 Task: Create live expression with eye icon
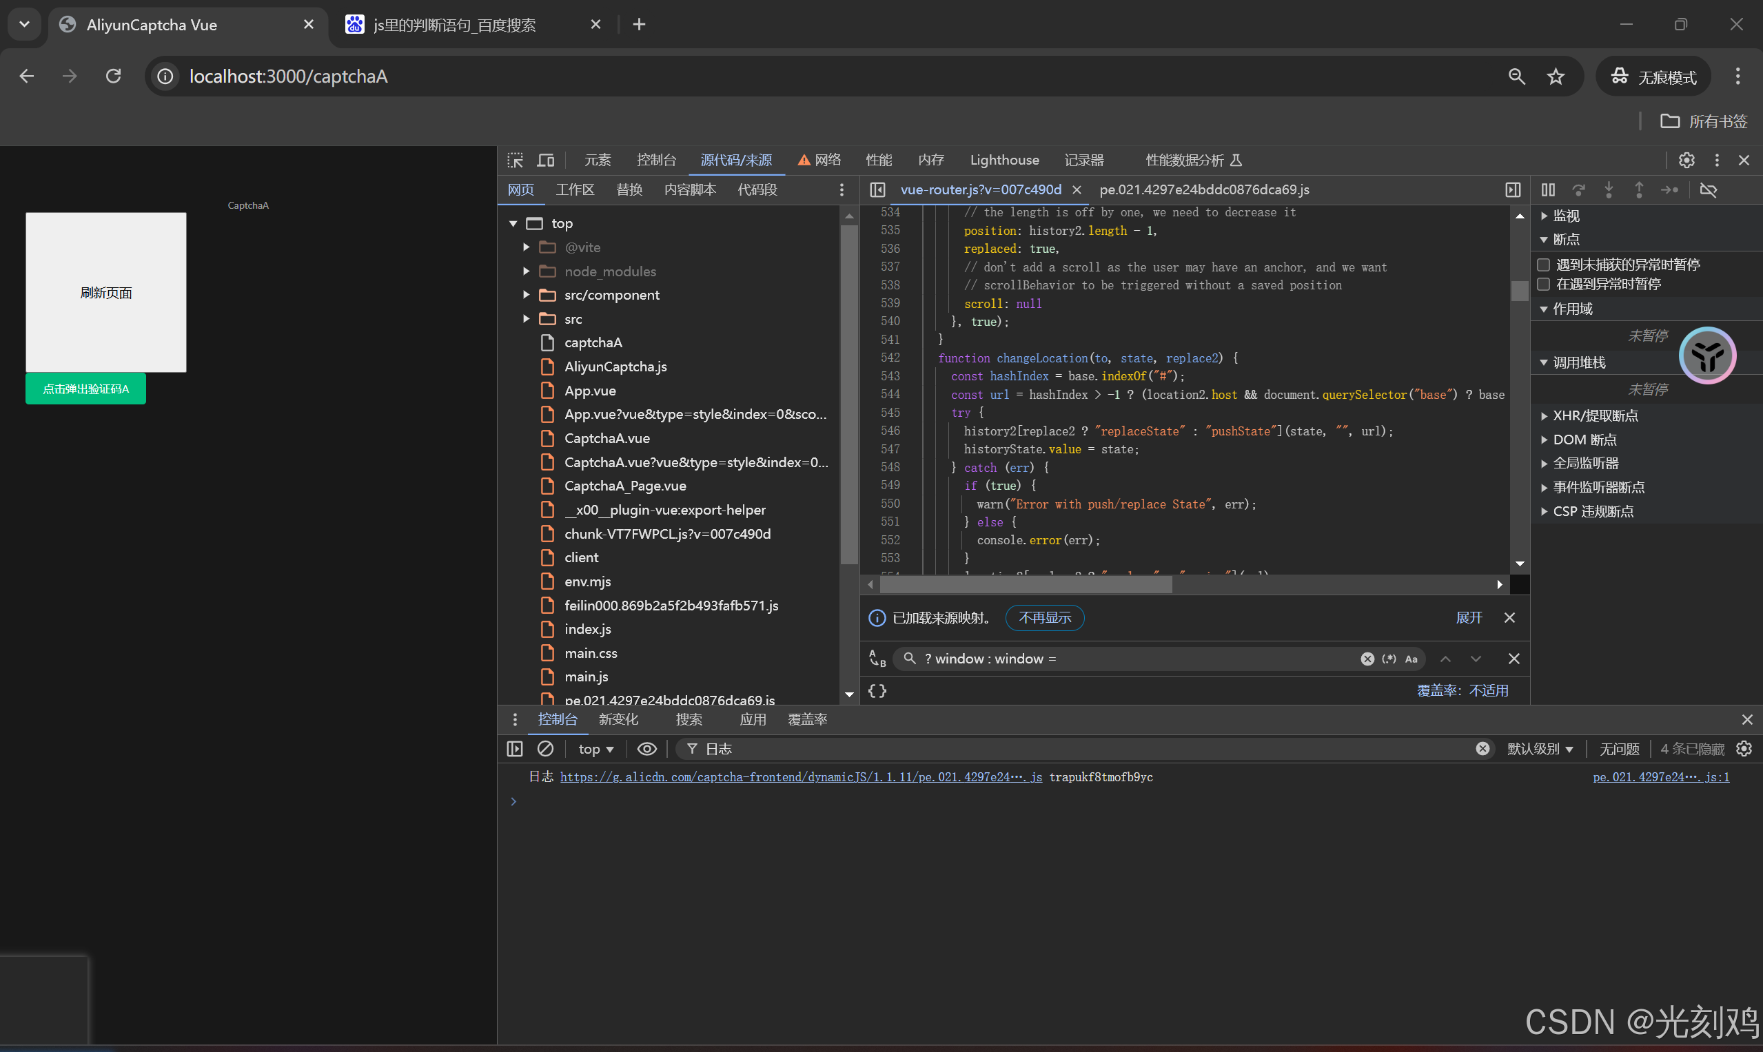click(646, 749)
